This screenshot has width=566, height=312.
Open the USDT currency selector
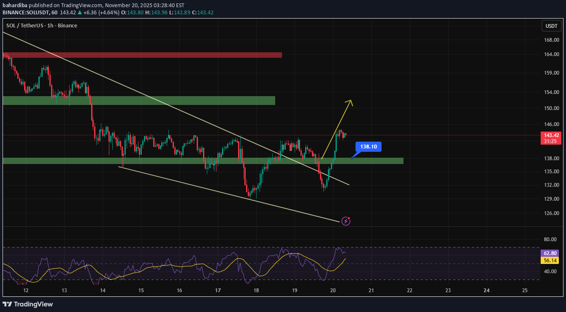coord(551,26)
